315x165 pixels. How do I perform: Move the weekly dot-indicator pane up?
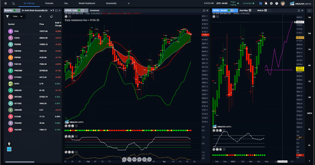(220, 149)
